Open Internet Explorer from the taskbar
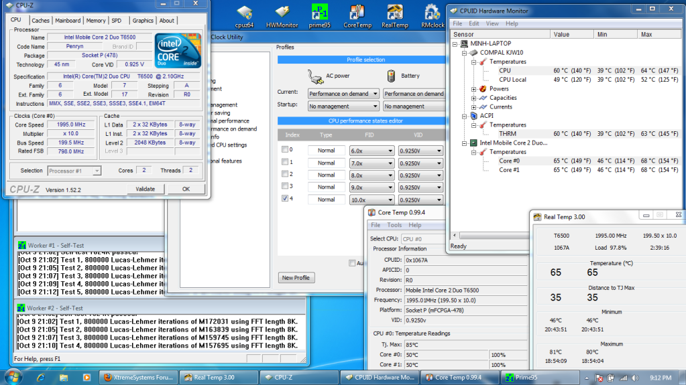Screen dimensions: 686x385 [x=41, y=378]
